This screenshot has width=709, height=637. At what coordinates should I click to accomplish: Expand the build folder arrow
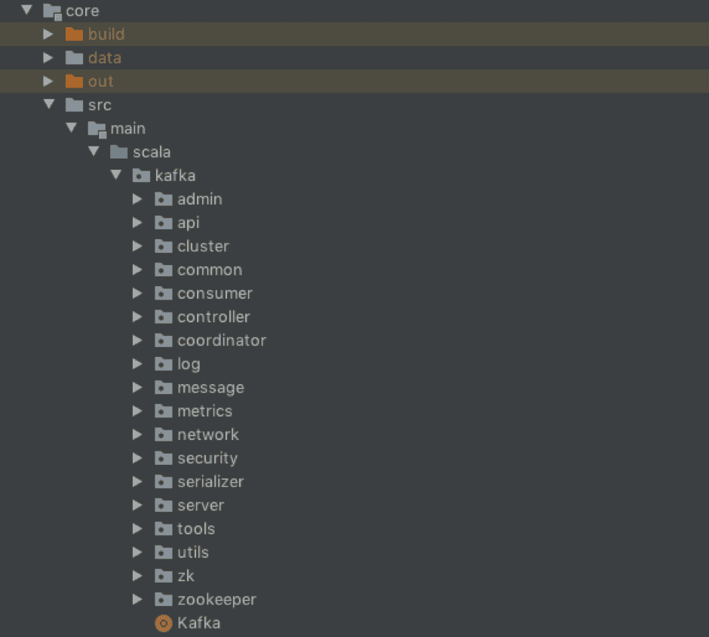click(48, 34)
